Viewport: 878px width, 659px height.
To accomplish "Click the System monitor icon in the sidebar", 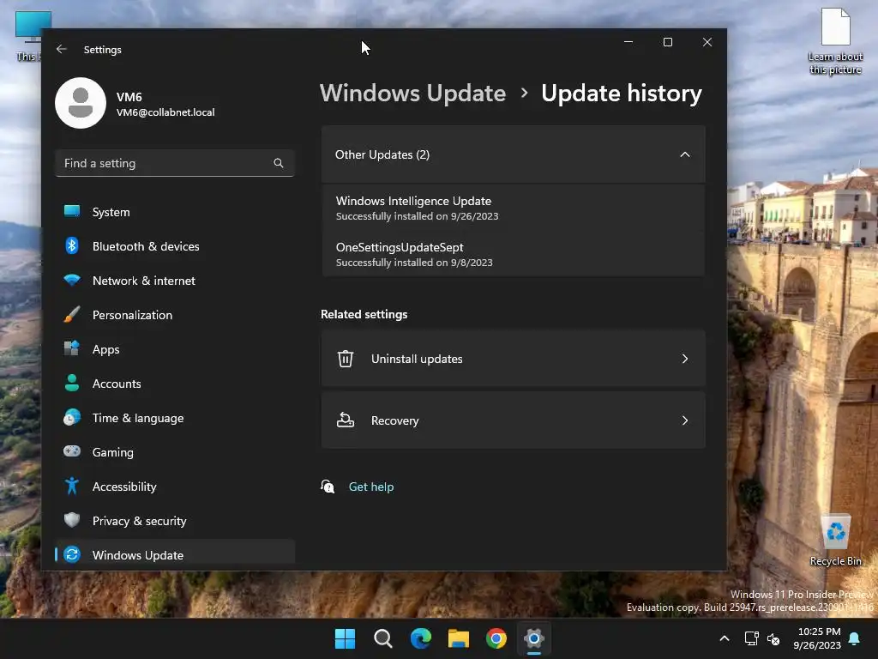I will [72, 211].
